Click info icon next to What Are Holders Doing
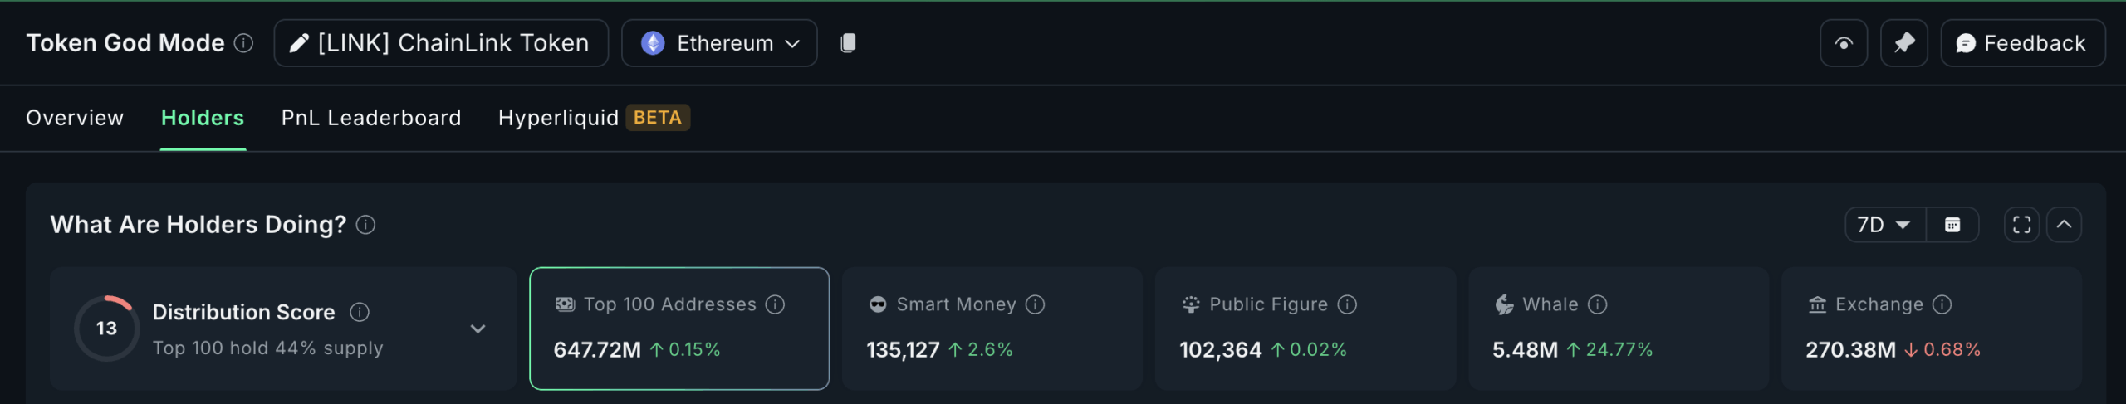The image size is (2126, 404). [x=365, y=225]
